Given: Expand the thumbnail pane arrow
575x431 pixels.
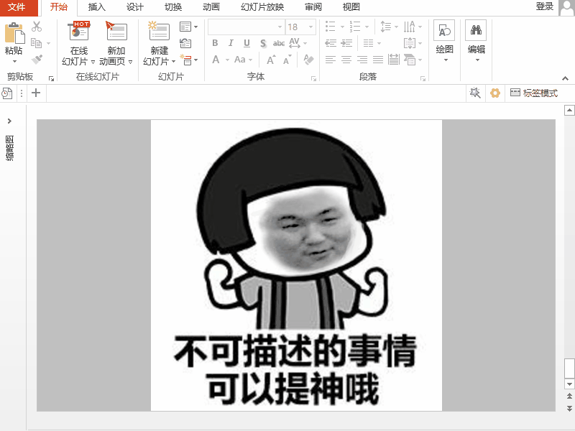Looking at the screenshot, I should pyautogui.click(x=9, y=121).
